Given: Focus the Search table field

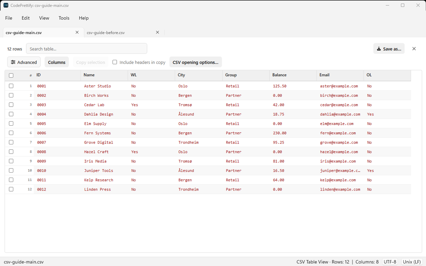Looking at the screenshot, I should (87, 49).
